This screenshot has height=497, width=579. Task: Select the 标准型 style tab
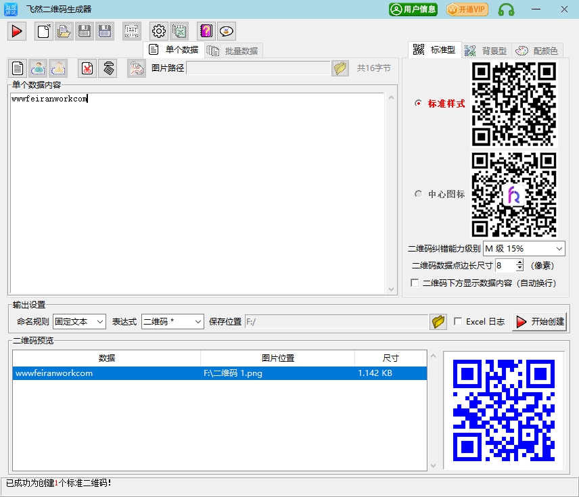(435, 50)
